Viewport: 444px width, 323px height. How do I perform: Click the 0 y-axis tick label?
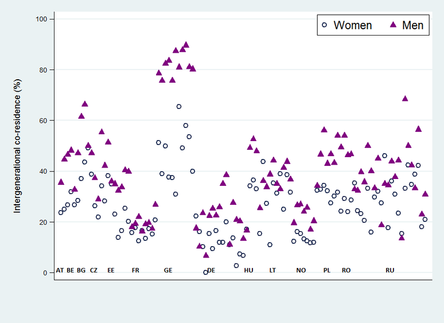pyautogui.click(x=45, y=273)
